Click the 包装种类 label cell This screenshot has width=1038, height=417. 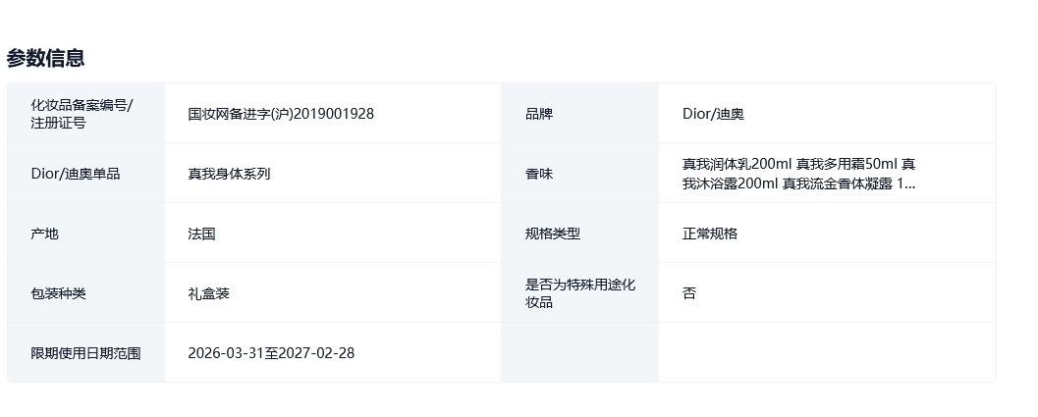click(x=58, y=293)
